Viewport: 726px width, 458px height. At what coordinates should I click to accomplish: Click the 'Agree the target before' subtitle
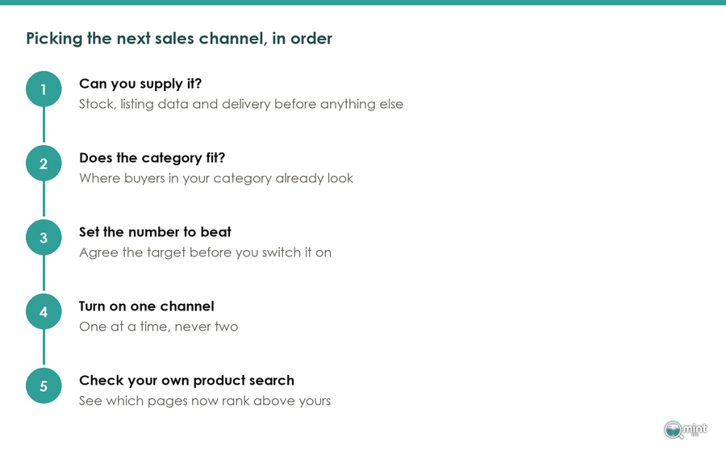click(205, 252)
